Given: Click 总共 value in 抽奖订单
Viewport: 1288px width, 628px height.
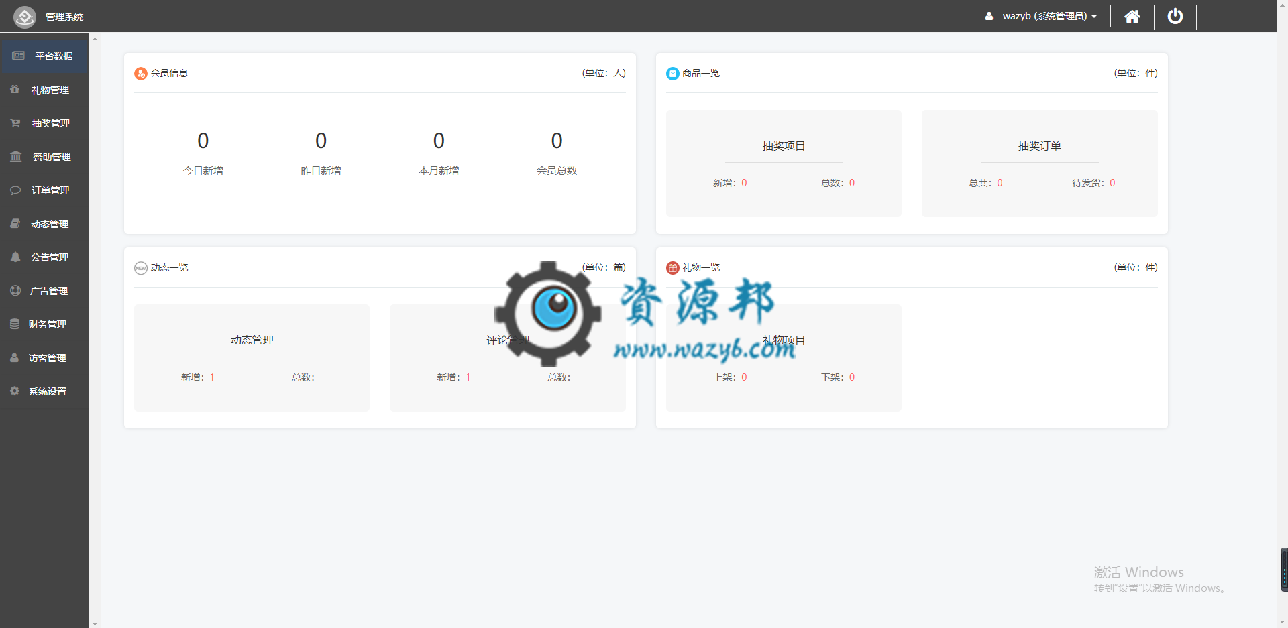Looking at the screenshot, I should click(1000, 183).
